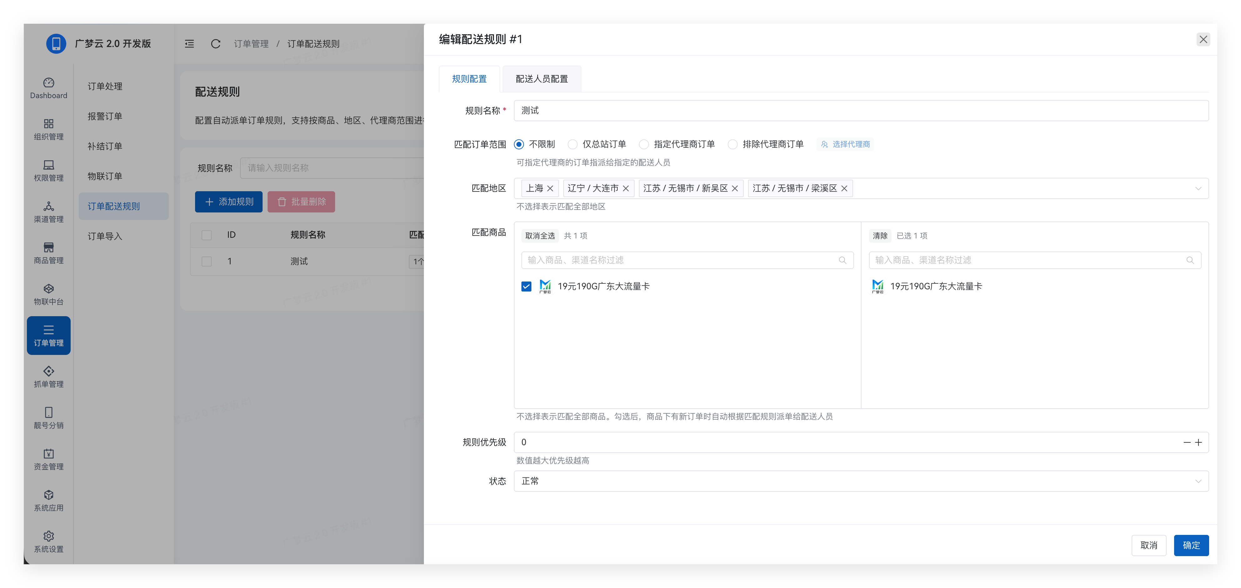The width and height of the screenshot is (1241, 588).
Task: Click search icon in left product filter
Action: [x=842, y=261]
